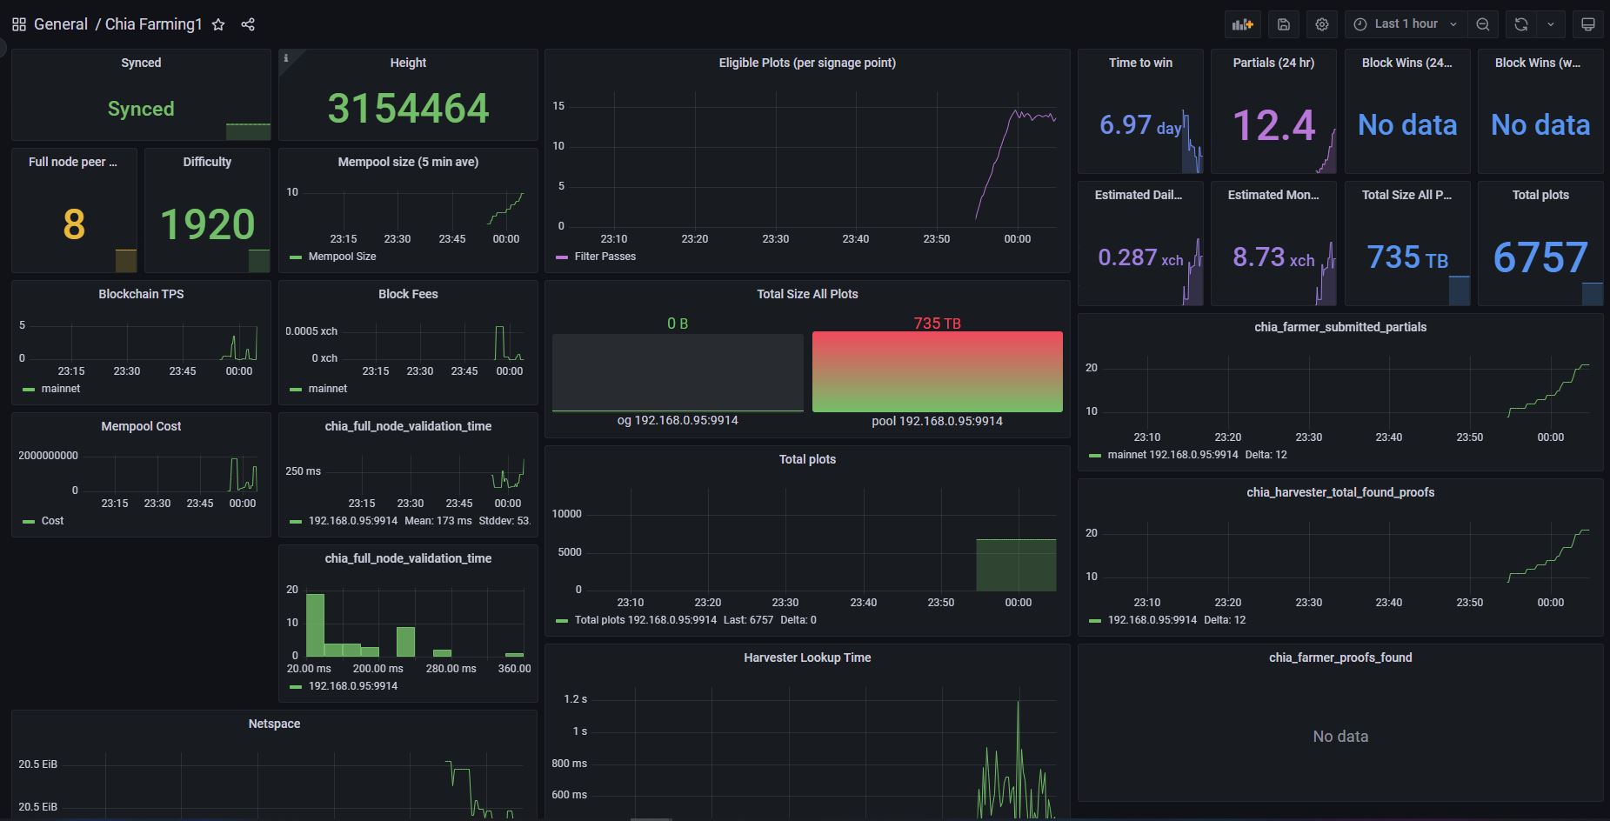The width and height of the screenshot is (1610, 821).
Task: Share the dashboard via share icon
Action: [x=248, y=24]
